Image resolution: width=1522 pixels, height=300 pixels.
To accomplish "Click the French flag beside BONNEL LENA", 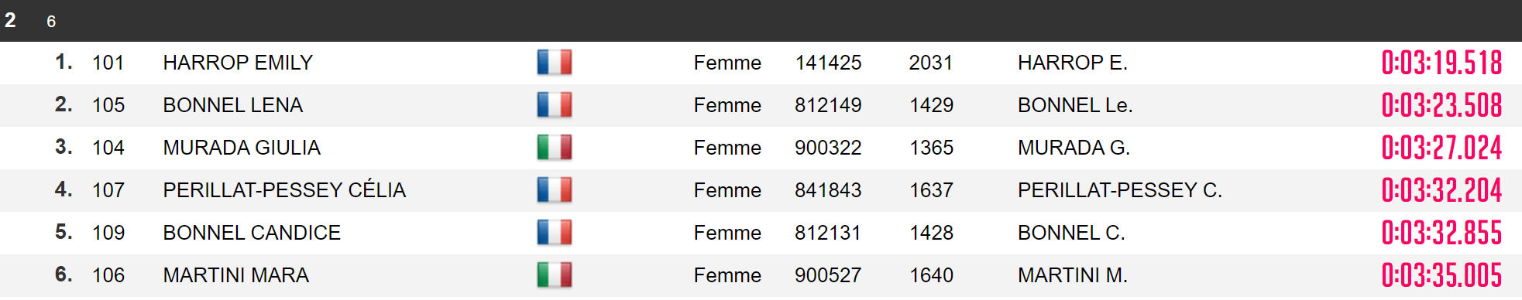I will click(x=555, y=105).
